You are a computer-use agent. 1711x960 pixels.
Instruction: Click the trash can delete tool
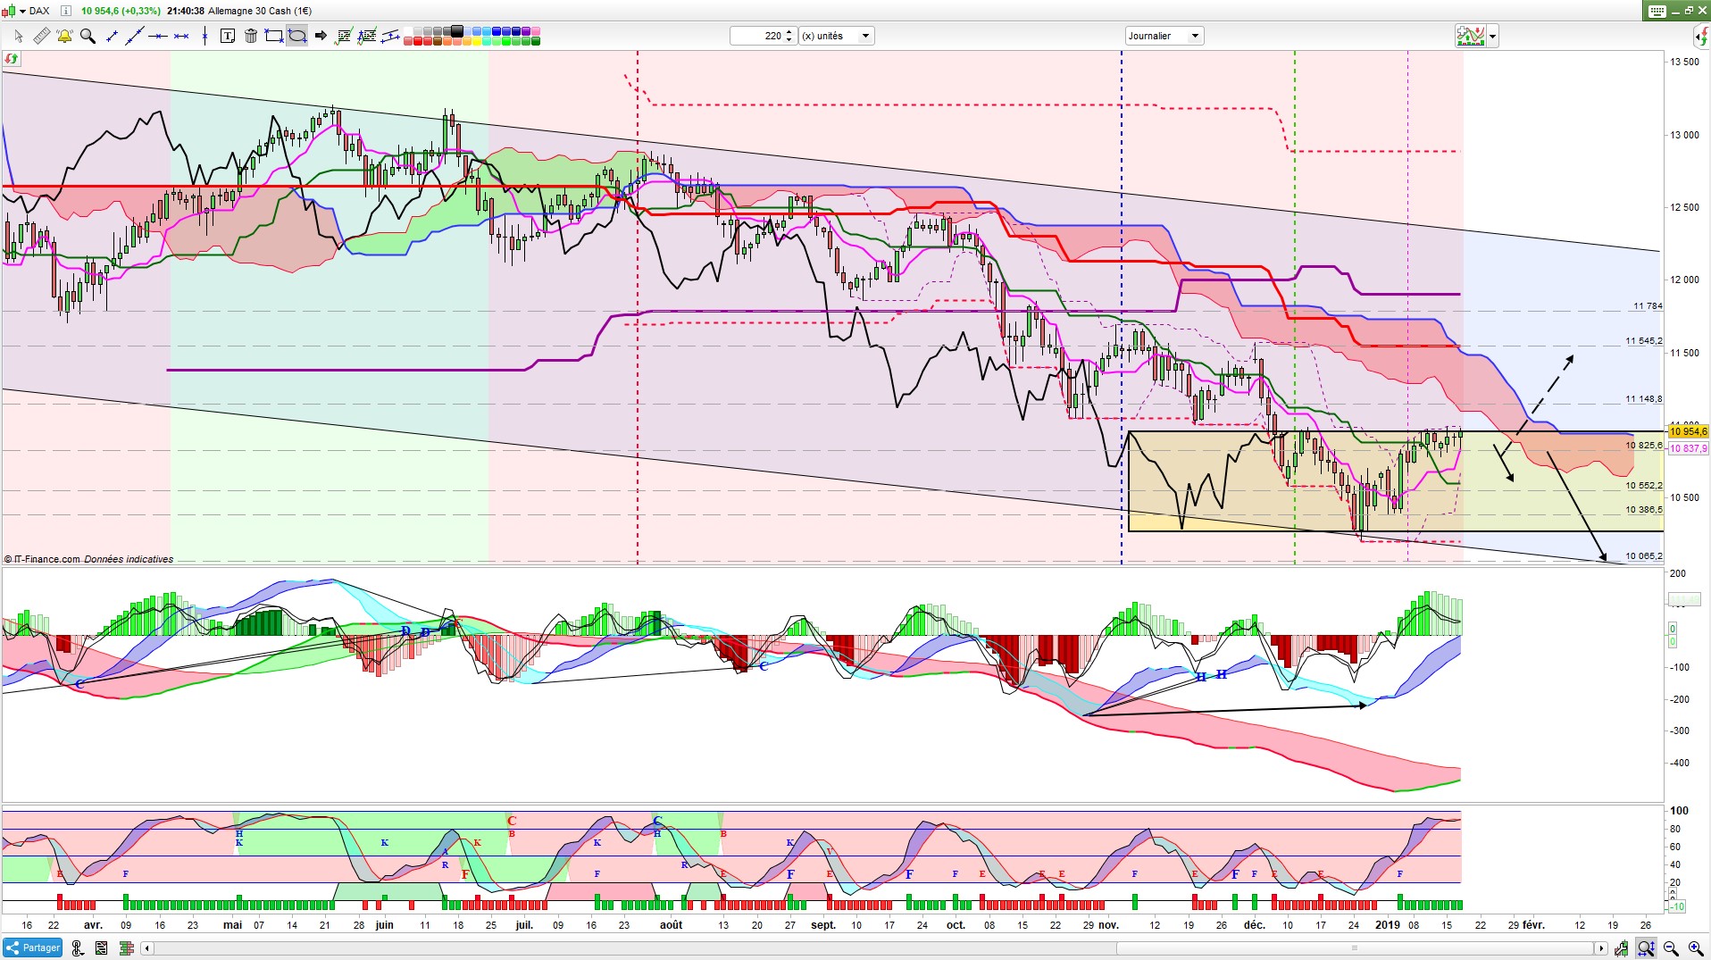coord(251,36)
